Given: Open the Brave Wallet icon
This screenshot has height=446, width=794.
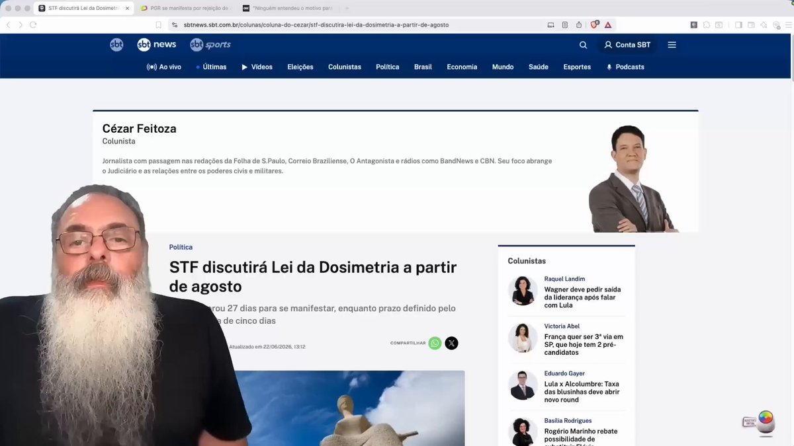Looking at the screenshot, I should [751, 24].
